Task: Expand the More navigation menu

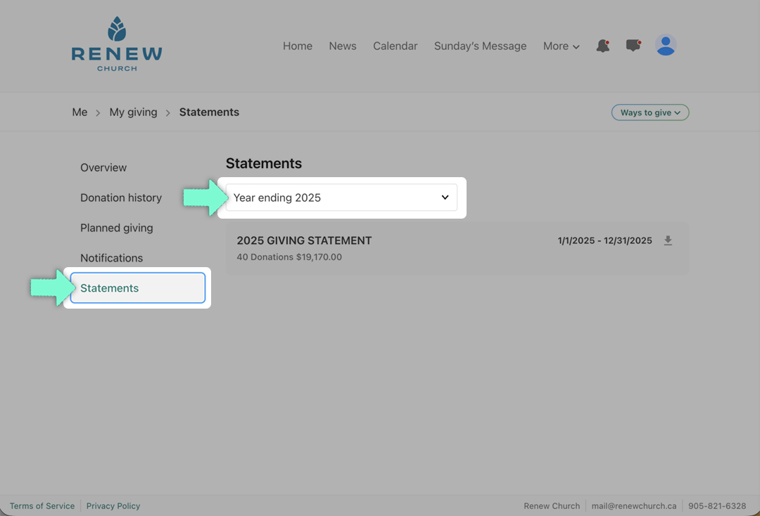Action: pyautogui.click(x=562, y=46)
